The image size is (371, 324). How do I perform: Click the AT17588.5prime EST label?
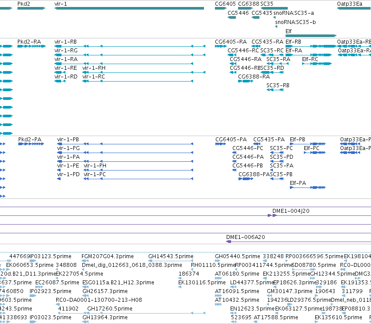(276, 317)
